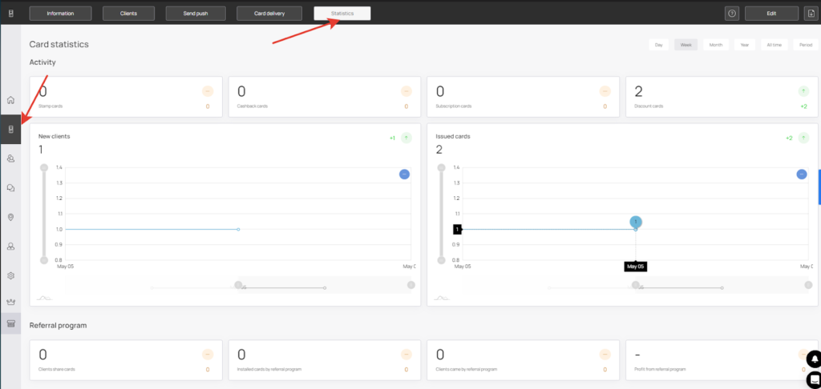Collapse Issued cards chart with blue minus

(x=802, y=174)
